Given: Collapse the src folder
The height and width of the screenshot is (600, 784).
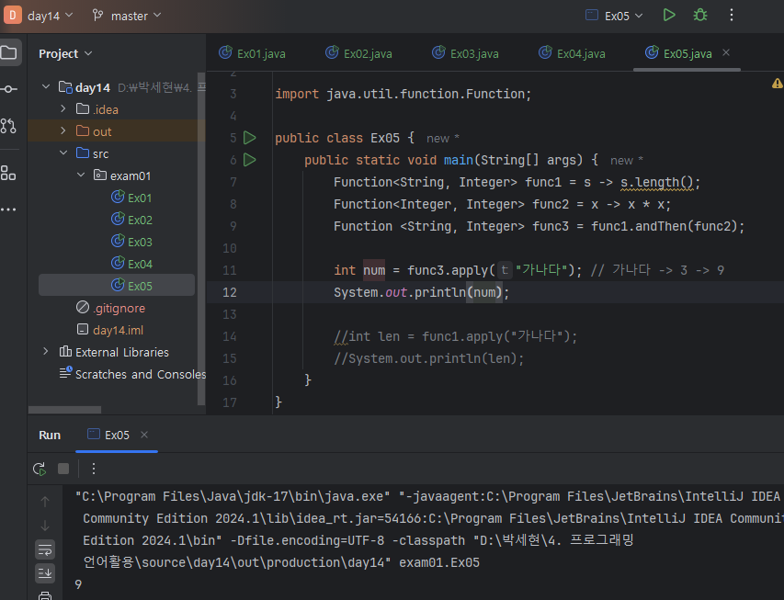Looking at the screenshot, I should tap(63, 153).
